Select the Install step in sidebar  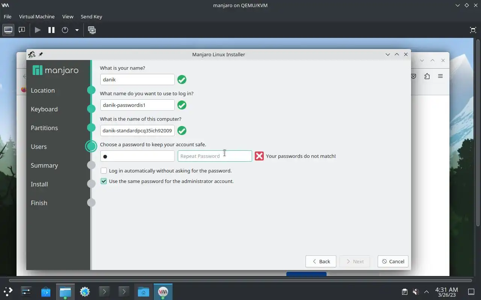tap(39, 184)
